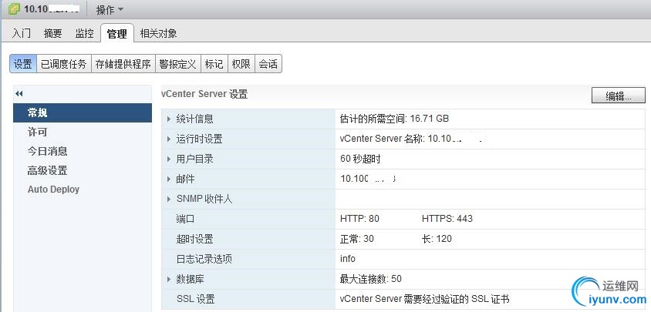651x312 pixels.
Task: Click the 编辑... button
Action: pos(618,96)
